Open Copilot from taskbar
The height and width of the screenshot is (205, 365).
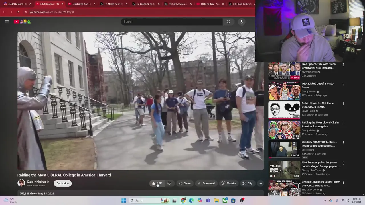point(200,200)
